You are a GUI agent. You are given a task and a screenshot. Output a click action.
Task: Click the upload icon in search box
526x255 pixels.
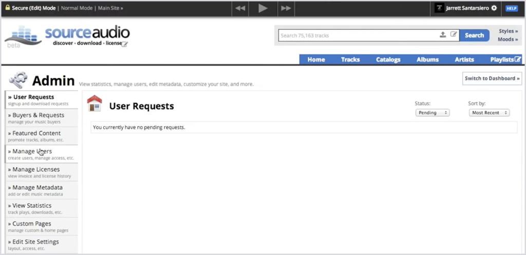[x=443, y=35]
